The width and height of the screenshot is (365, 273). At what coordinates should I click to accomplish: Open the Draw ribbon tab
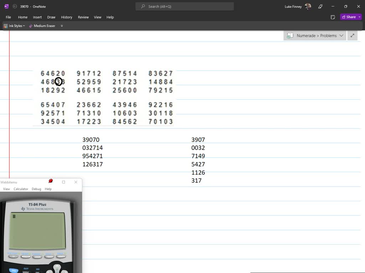click(51, 17)
